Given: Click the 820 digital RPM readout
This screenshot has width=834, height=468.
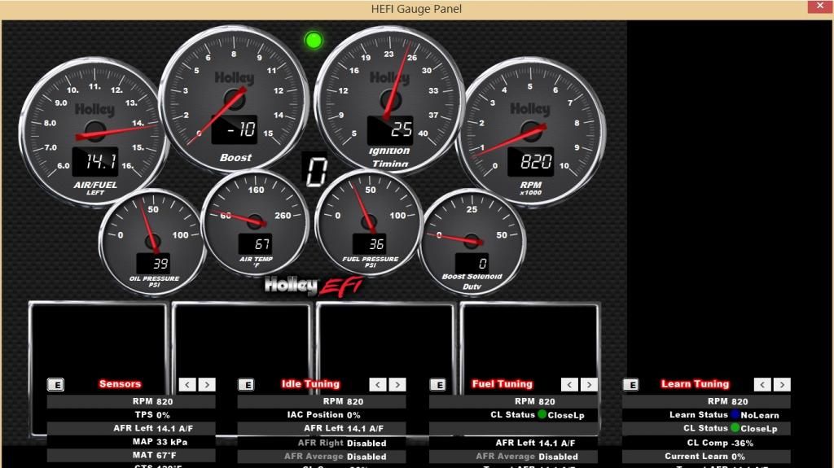Looking at the screenshot, I should click(x=530, y=162).
